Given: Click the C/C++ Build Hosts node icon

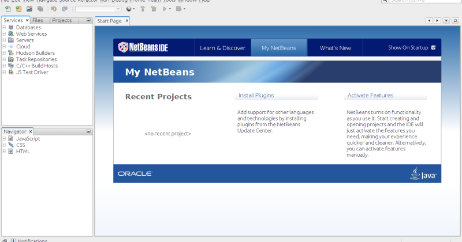Looking at the screenshot, I should [11, 66].
